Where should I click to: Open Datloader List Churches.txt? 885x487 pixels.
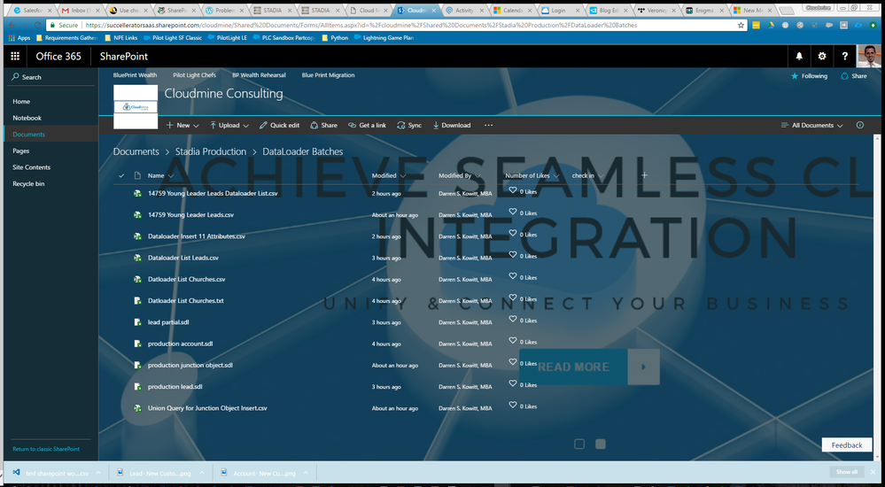pyautogui.click(x=186, y=301)
